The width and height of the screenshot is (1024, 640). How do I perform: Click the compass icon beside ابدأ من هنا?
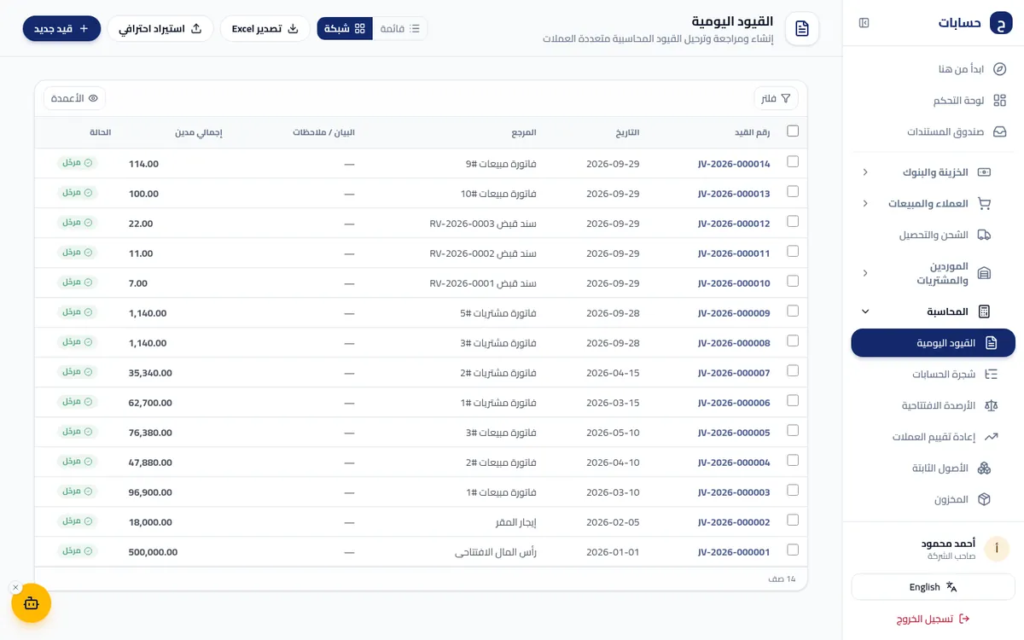click(1000, 69)
